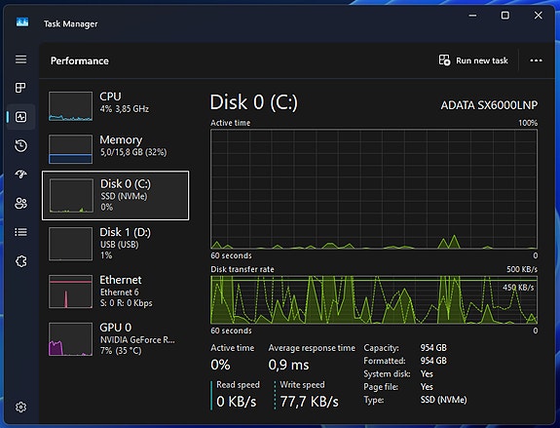Select the GPU 0 NVIDIA entry
560x428 pixels.
(x=115, y=339)
